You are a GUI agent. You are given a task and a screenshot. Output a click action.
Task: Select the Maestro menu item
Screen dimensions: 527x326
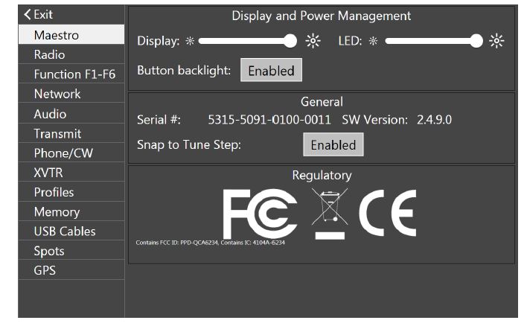click(71, 35)
